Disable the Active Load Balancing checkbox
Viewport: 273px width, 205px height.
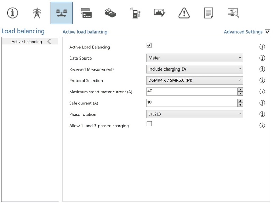click(149, 45)
